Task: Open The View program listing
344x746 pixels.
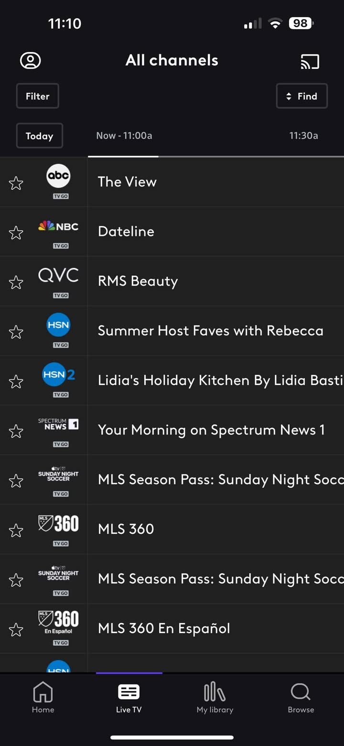Action: 216,182
